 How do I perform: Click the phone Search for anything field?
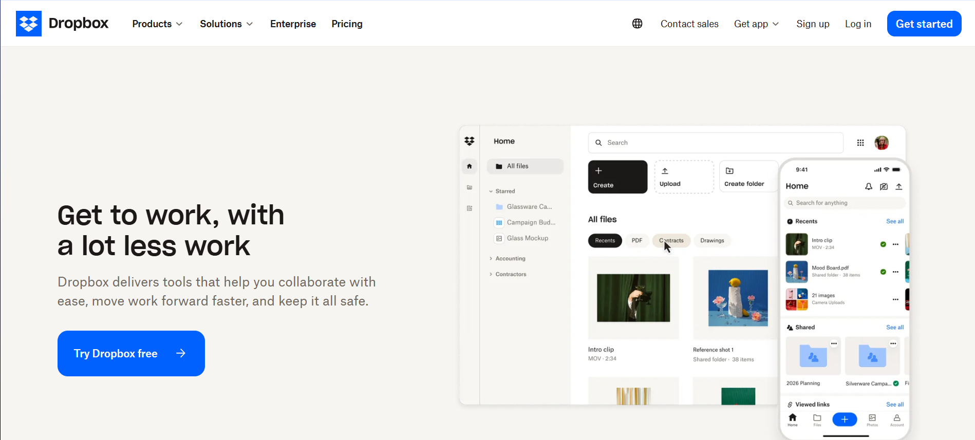pos(845,203)
